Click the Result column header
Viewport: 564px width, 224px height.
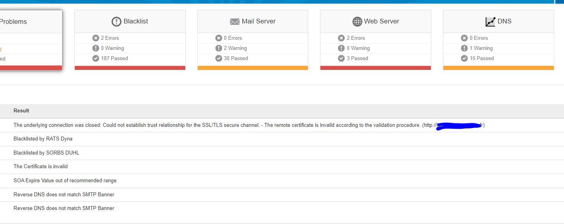21,111
